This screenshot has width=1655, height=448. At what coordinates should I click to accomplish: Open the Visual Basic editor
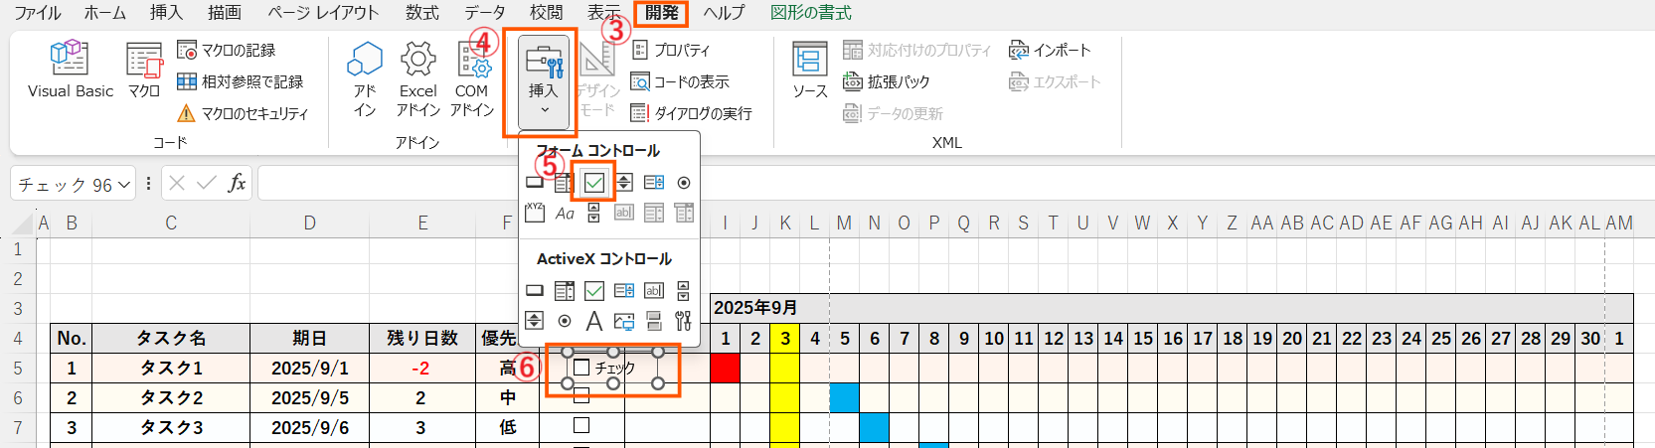pos(70,69)
